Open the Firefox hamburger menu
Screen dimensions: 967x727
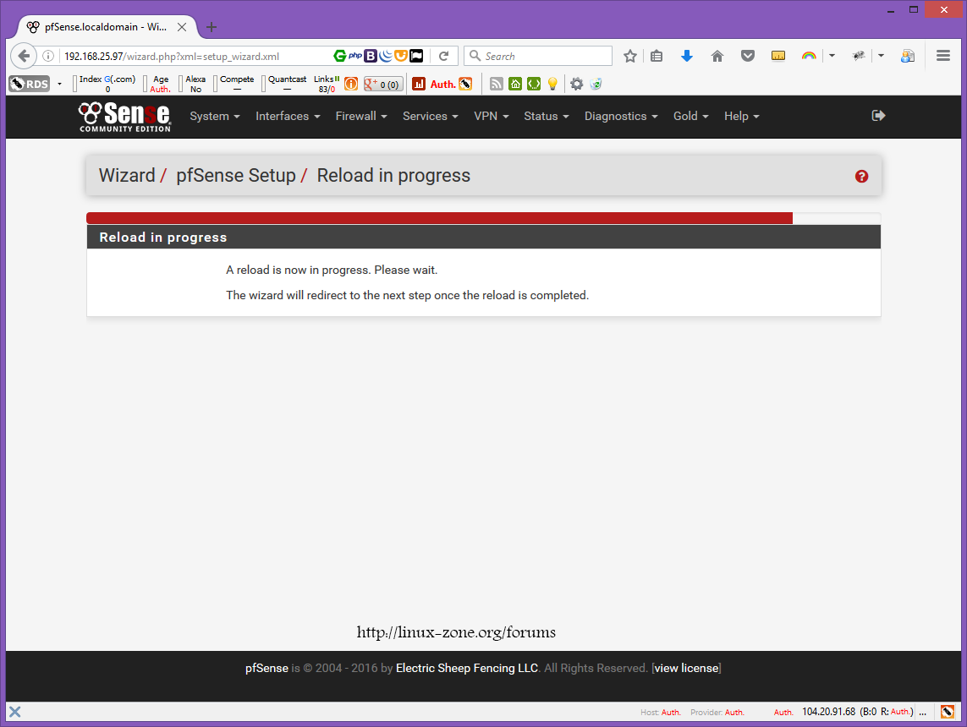tap(943, 56)
